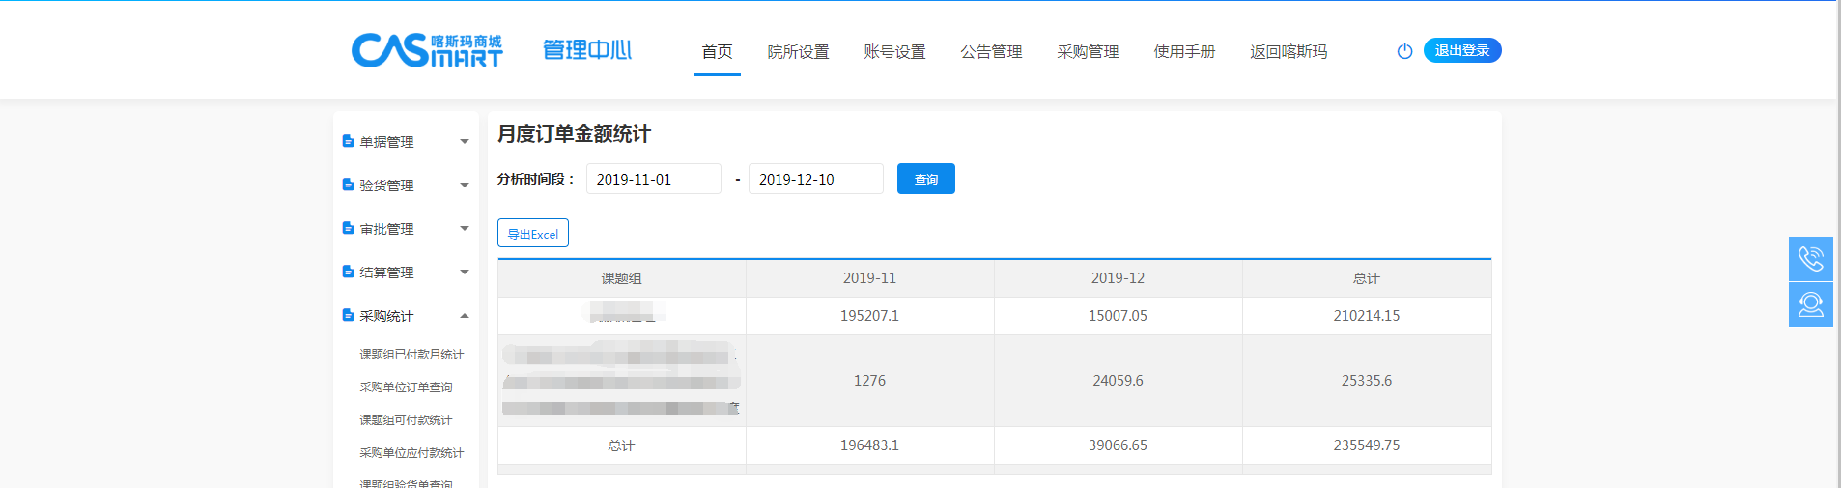The height and width of the screenshot is (488, 1841).
Task: Expand the 审批管理 dropdown arrow
Action: coord(465,229)
